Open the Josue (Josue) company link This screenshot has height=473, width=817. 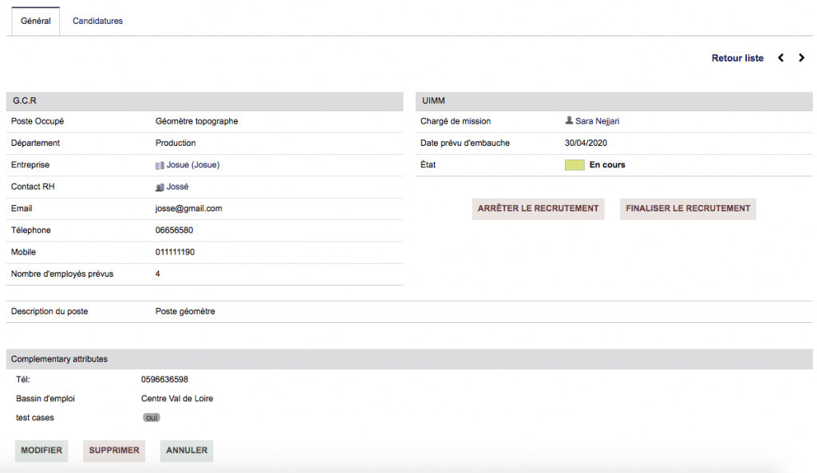click(193, 164)
